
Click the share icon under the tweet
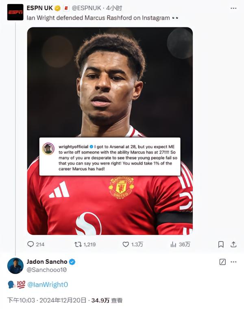pos(233,244)
